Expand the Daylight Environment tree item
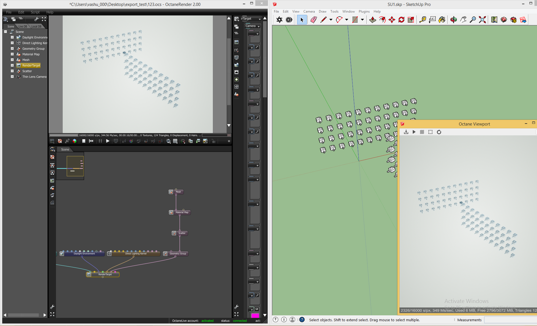Image resolution: width=537 pixels, height=326 pixels. [x=12, y=37]
